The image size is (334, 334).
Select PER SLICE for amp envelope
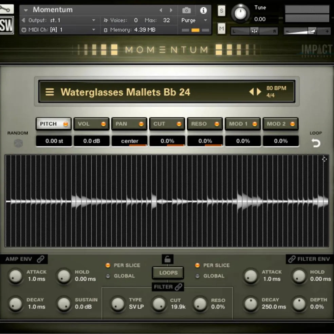pos(108,265)
